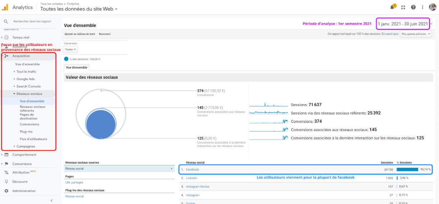Open Temps réel in the sidebar
Viewport: 439px width, 204px height.
coord(21,37)
